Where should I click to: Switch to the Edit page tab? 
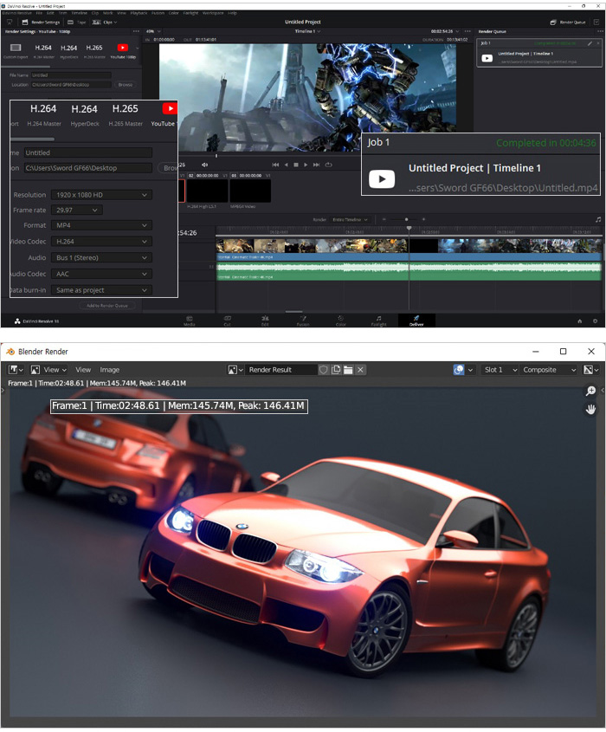[x=265, y=321]
